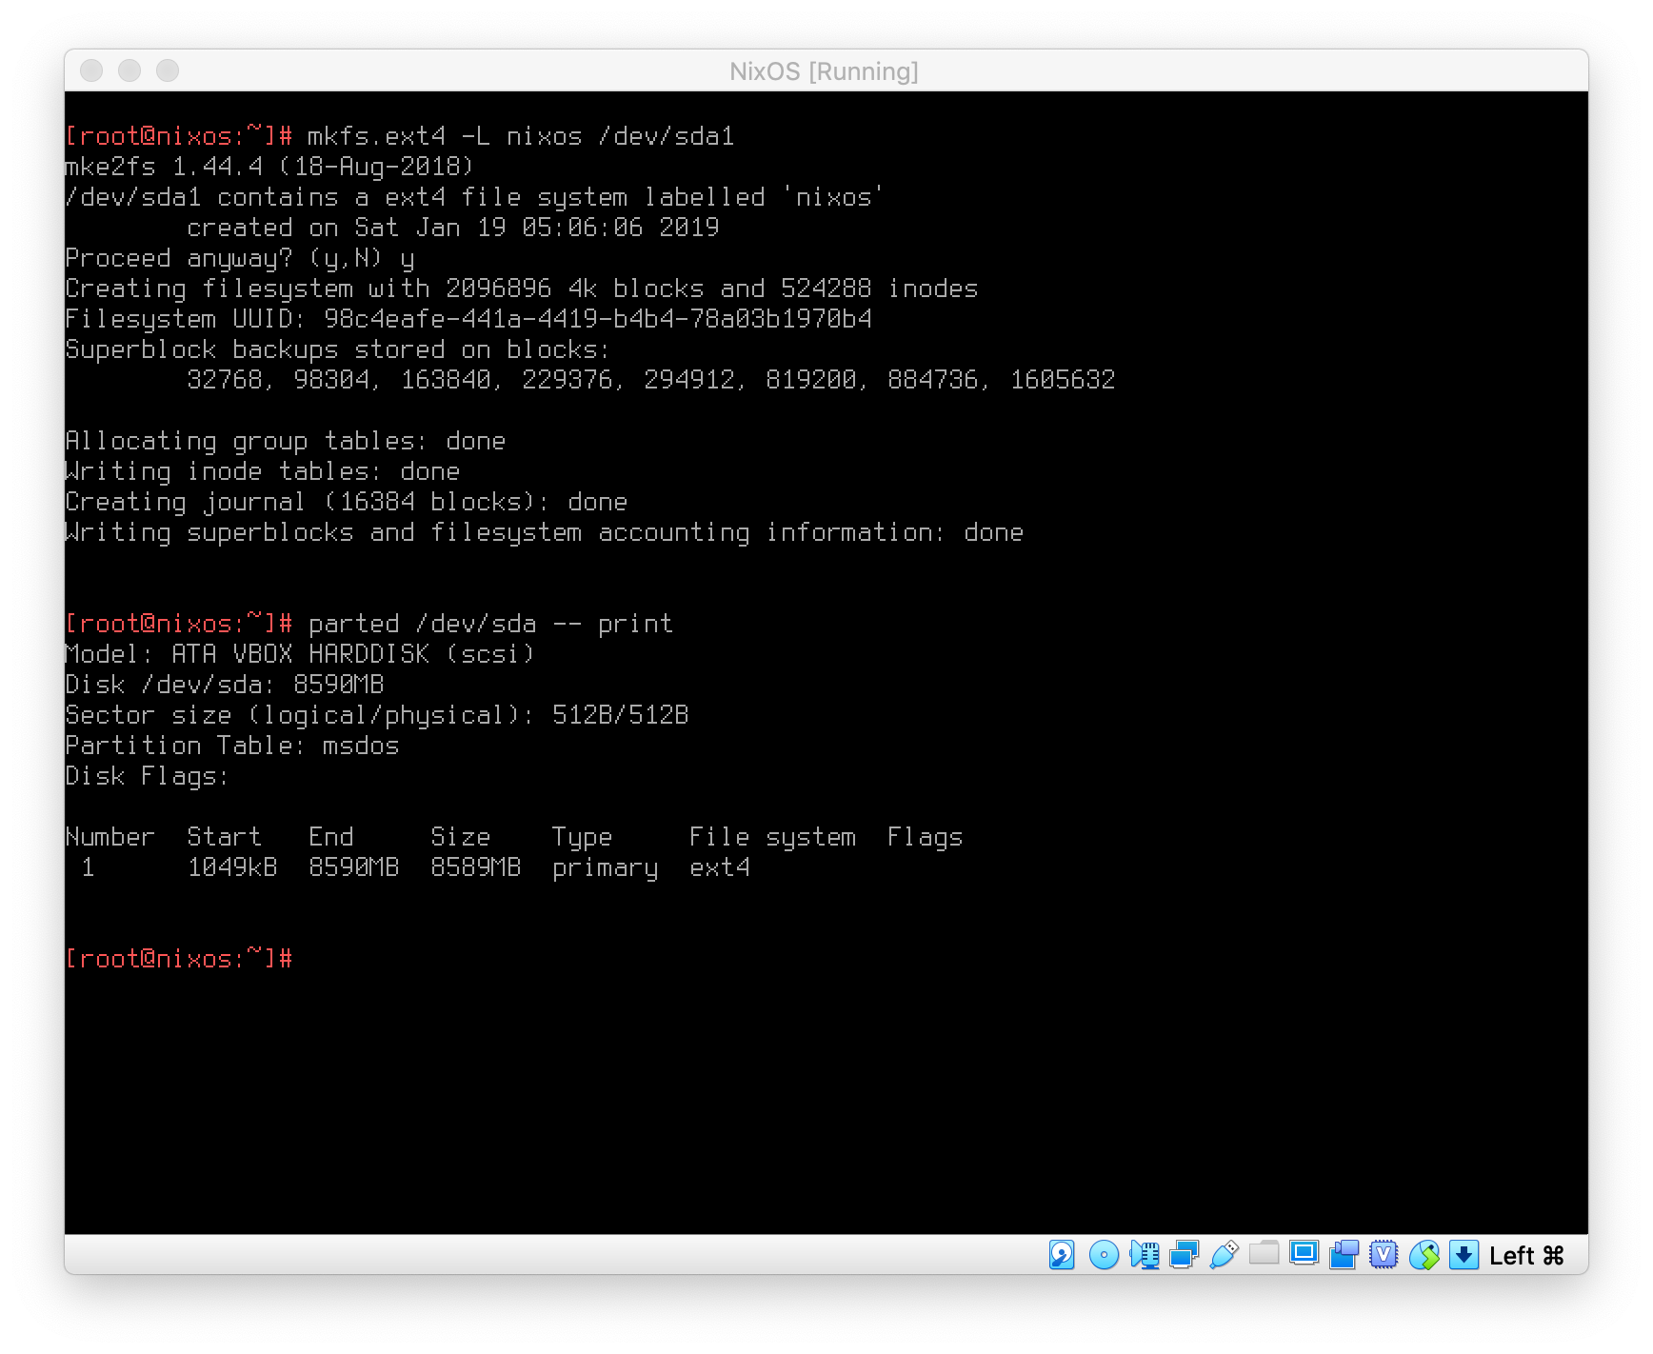Click the USB devices icon
The height and width of the screenshot is (1354, 1653).
click(x=1224, y=1255)
